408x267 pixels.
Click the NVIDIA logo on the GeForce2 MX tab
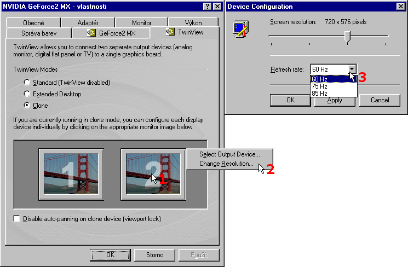91,33
